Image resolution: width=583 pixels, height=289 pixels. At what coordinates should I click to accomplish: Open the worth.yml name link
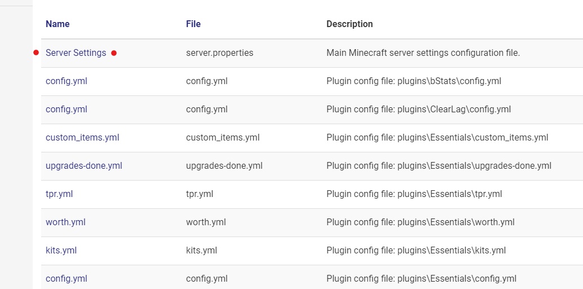click(65, 222)
